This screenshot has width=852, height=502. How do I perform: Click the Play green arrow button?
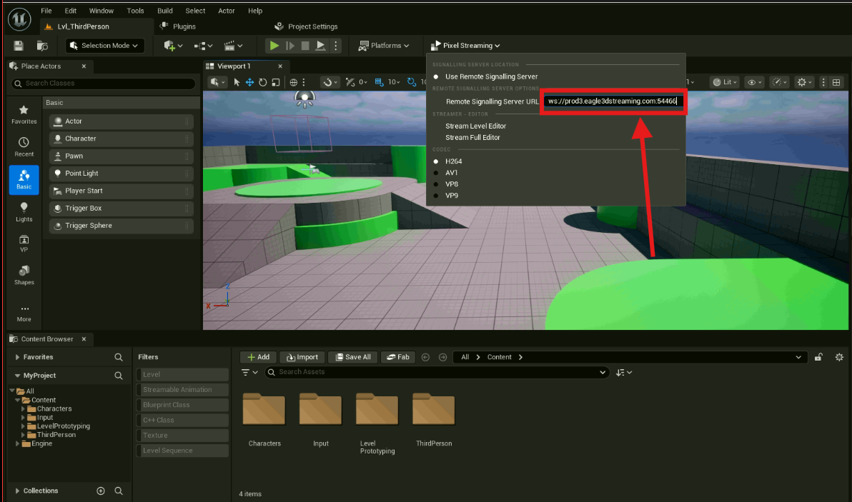pos(274,46)
